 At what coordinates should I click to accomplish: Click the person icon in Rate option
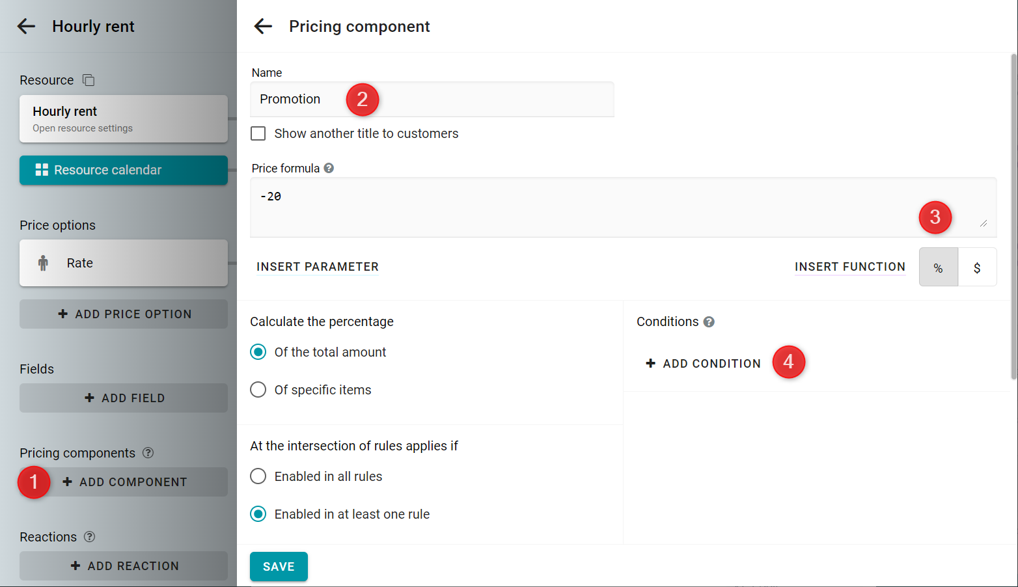[x=43, y=263]
